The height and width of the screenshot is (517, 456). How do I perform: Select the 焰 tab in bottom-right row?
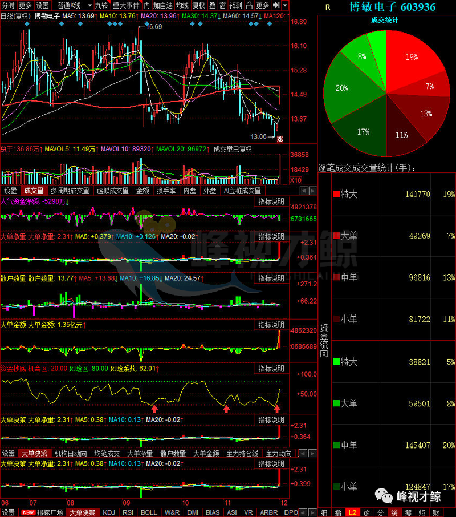click(x=422, y=512)
